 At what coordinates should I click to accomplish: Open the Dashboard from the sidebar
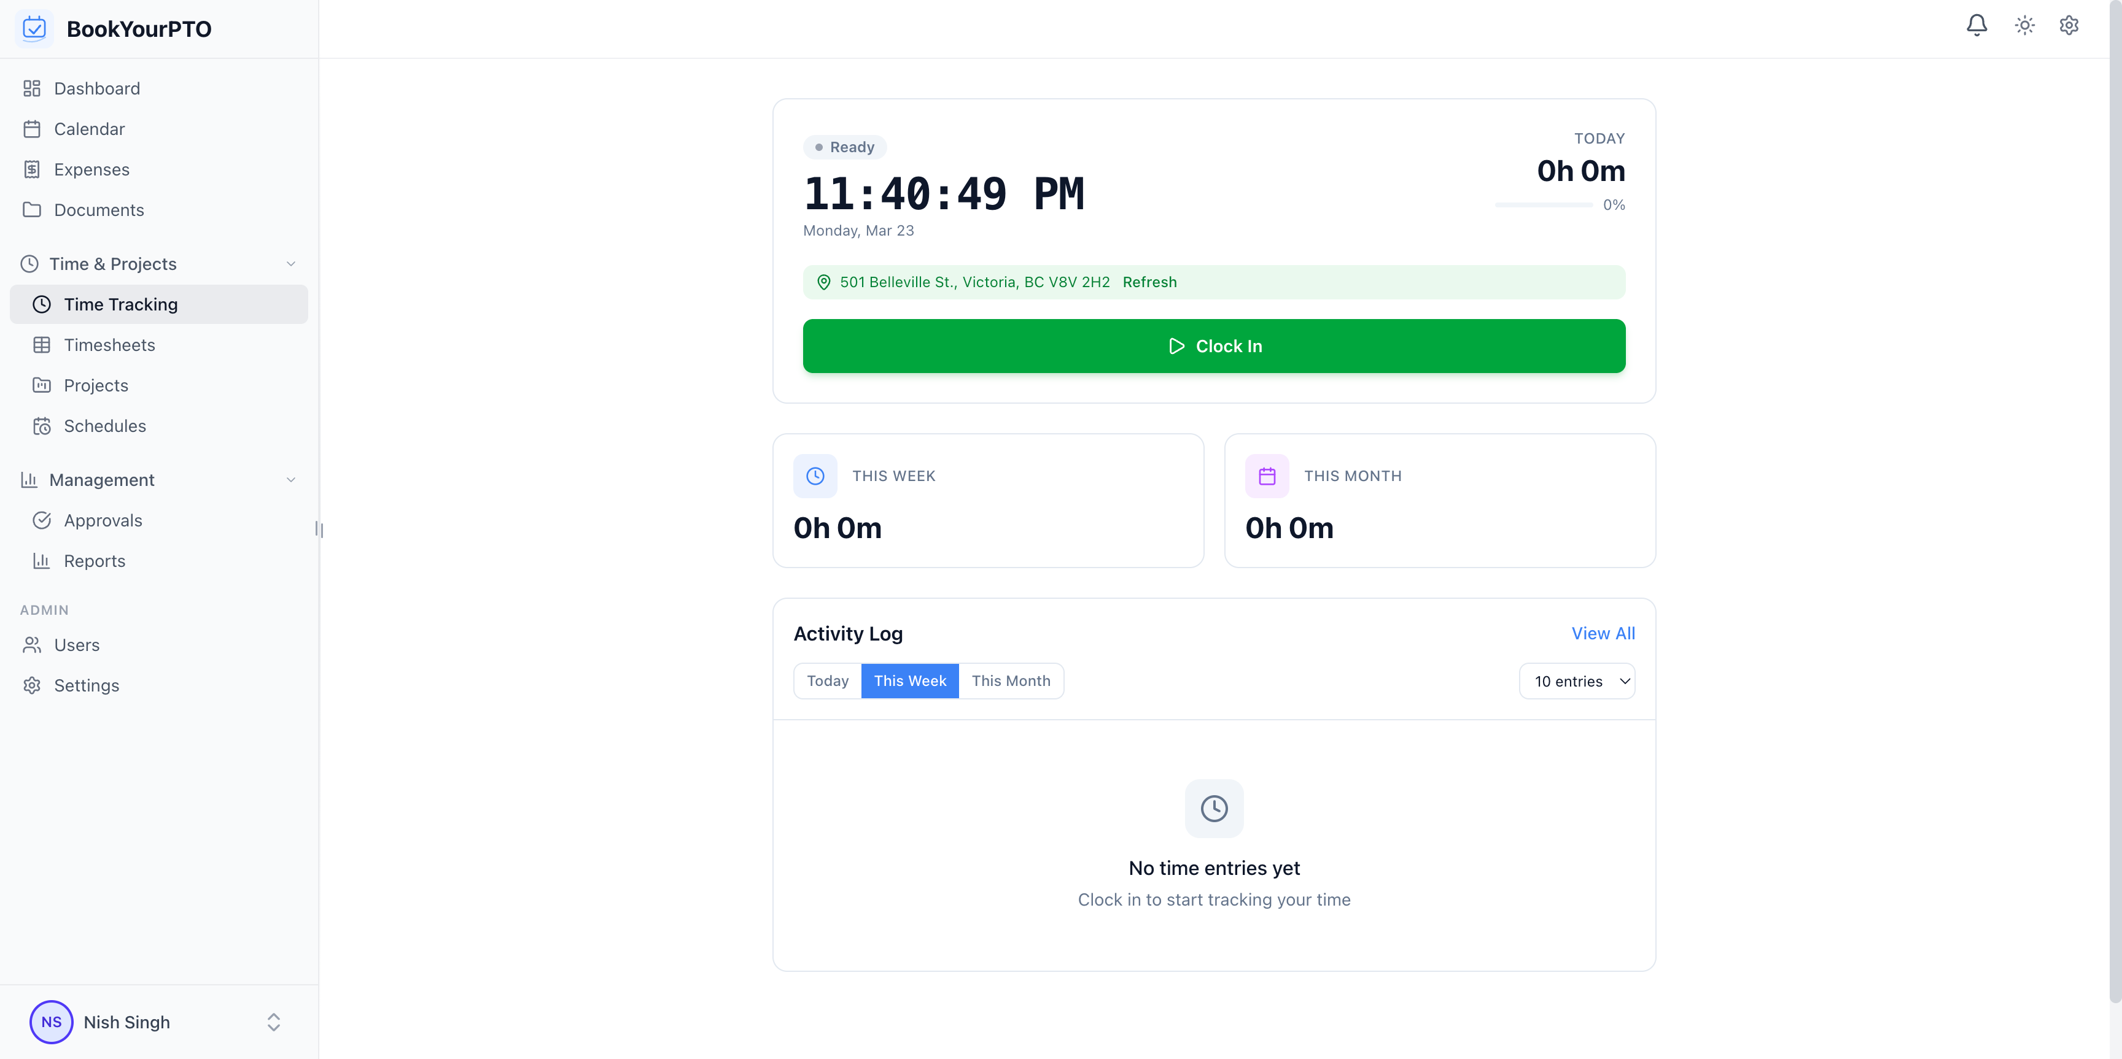tap(96, 88)
